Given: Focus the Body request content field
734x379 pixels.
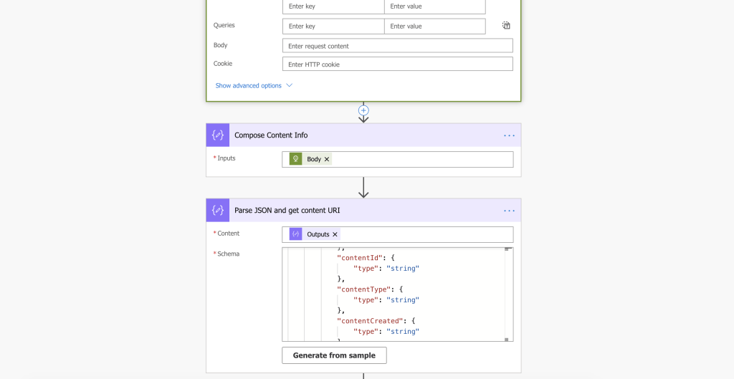Looking at the screenshot, I should pos(397,46).
